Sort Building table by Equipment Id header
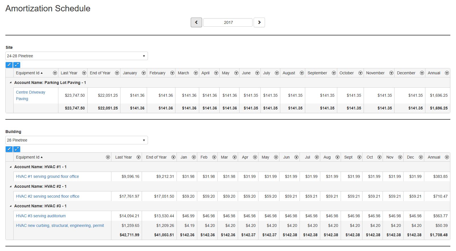456x251 pixels. 28,157
